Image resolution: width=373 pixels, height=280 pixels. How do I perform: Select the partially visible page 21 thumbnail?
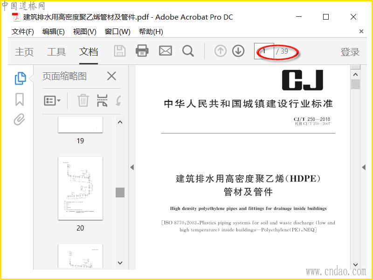click(x=80, y=256)
